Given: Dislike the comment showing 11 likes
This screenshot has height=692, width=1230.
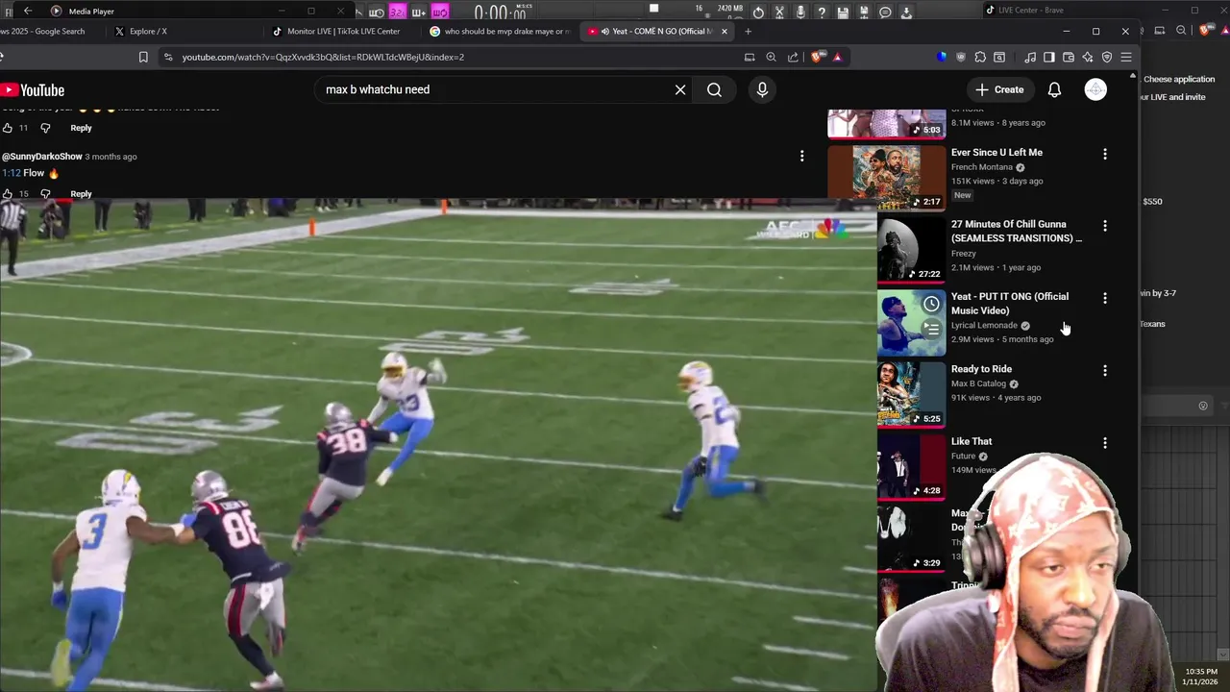Looking at the screenshot, I should click(x=45, y=128).
